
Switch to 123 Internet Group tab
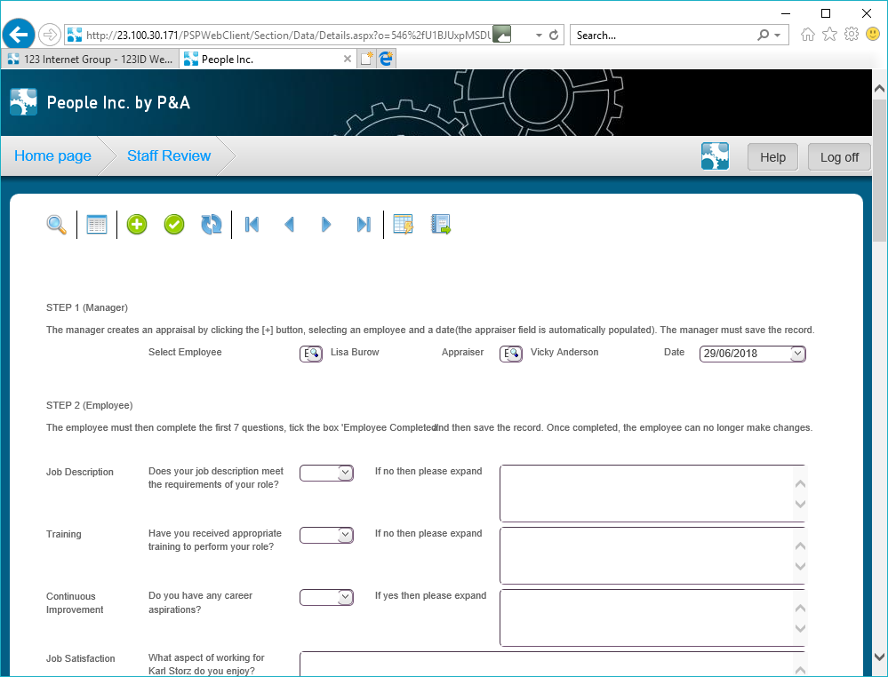click(x=91, y=59)
